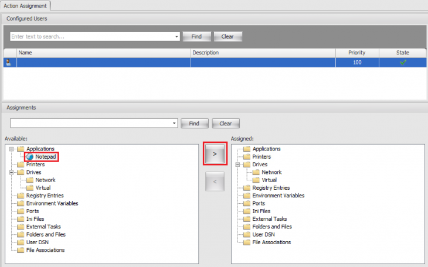Image resolution: width=428 pixels, height=267 pixels.
Task: Select Environment Variables in Assigned tree
Action: click(278, 196)
